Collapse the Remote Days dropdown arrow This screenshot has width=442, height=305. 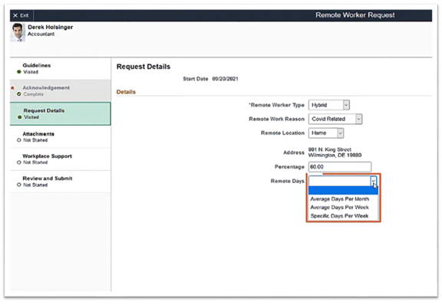374,181
